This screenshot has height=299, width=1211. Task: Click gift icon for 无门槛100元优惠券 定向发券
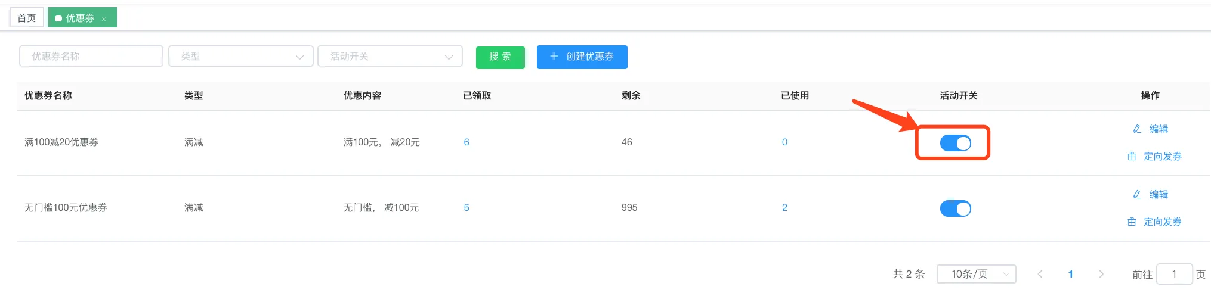point(1132,222)
